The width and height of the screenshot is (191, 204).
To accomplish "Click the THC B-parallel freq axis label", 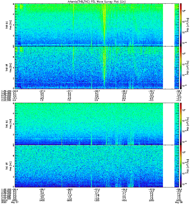I will pos(9,166).
